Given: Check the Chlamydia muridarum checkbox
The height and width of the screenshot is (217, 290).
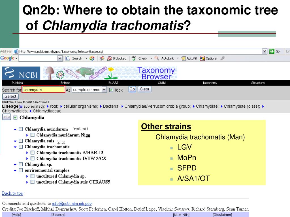Looking at the screenshot, I should coord(21,129).
